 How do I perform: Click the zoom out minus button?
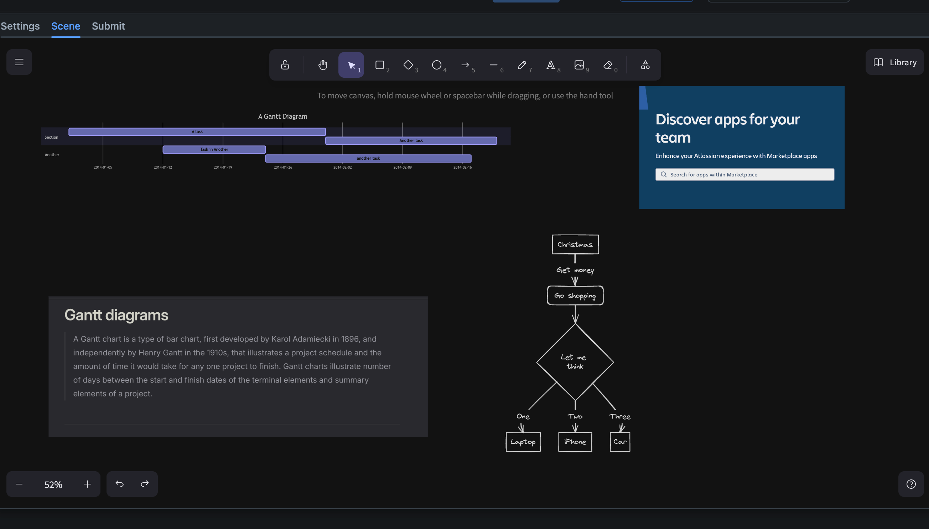19,484
